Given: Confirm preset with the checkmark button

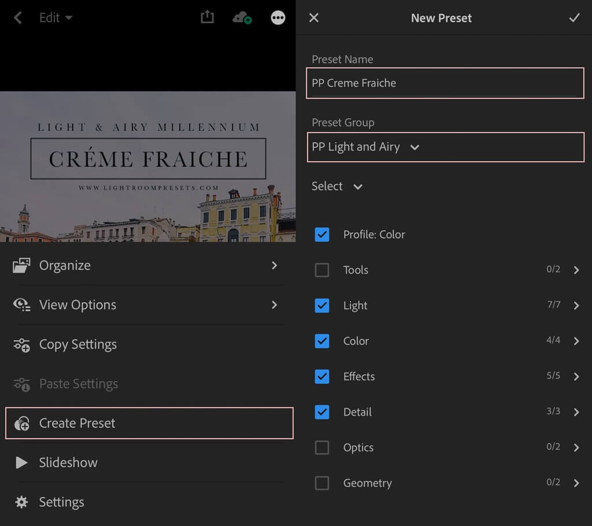Looking at the screenshot, I should (x=574, y=17).
